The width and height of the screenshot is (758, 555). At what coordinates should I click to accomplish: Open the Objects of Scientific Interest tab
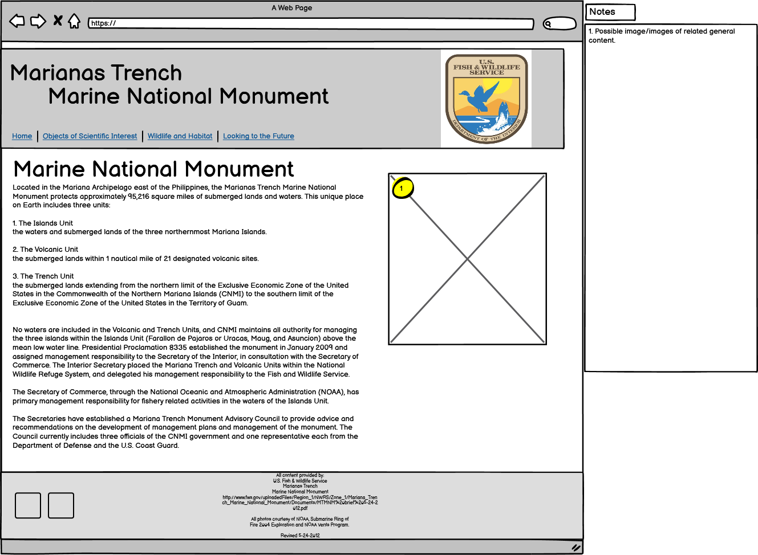click(x=90, y=136)
